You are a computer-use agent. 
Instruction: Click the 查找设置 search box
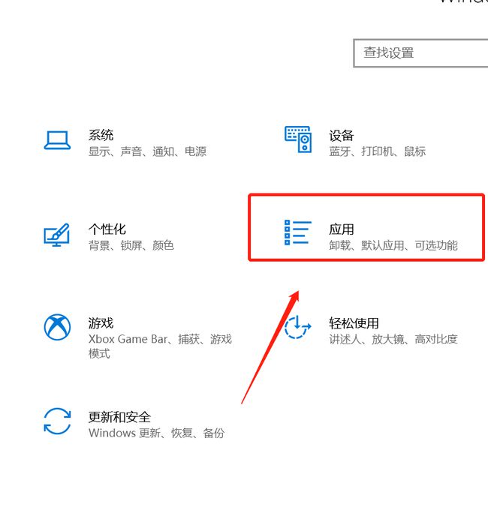click(420, 53)
